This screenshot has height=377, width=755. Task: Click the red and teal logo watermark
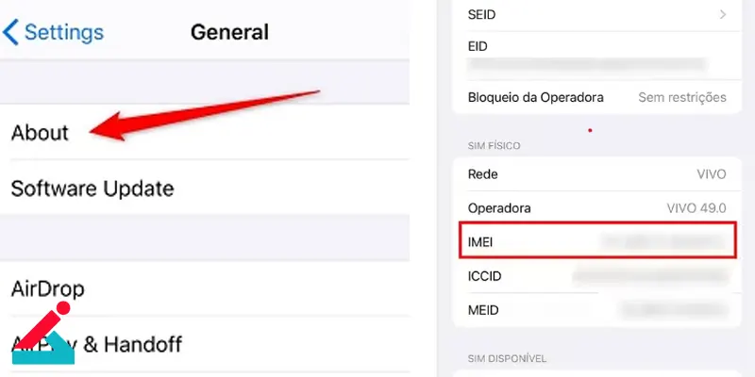click(43, 334)
